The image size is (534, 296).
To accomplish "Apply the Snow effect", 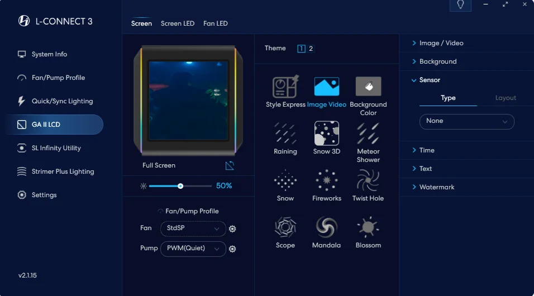I will (x=285, y=180).
